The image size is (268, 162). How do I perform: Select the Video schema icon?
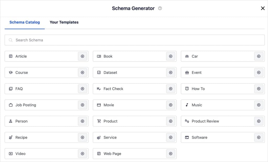(11, 154)
